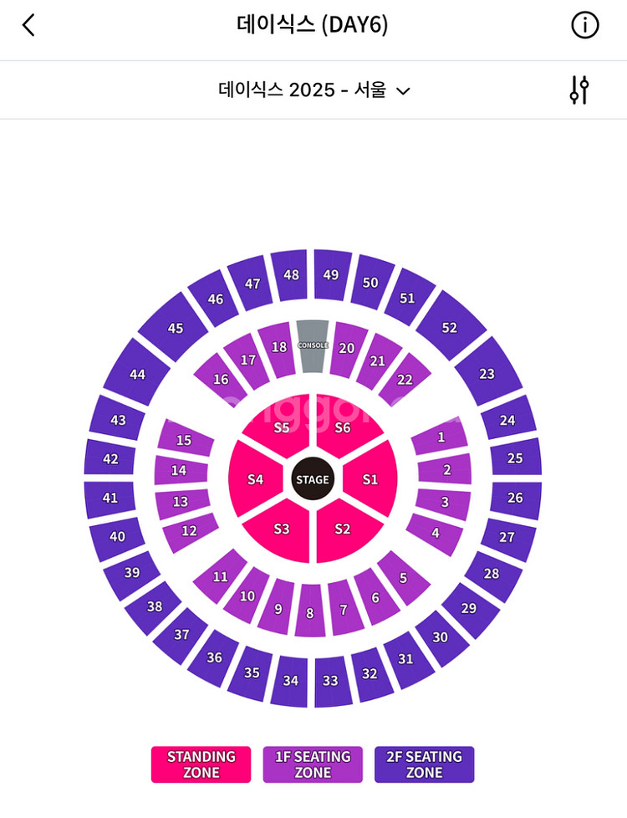
Task: Select 1F seating section 8
Action: 310,612
